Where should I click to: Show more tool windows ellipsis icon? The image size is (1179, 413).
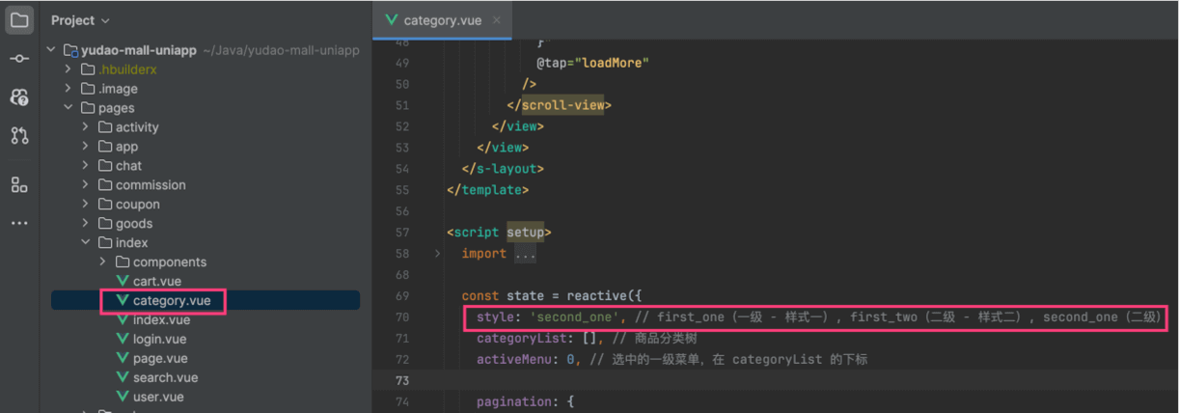click(19, 223)
